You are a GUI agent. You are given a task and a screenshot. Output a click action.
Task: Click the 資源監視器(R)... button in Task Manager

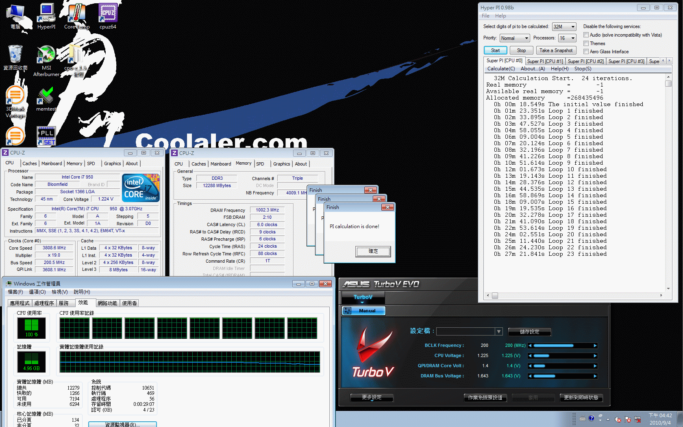point(122,425)
